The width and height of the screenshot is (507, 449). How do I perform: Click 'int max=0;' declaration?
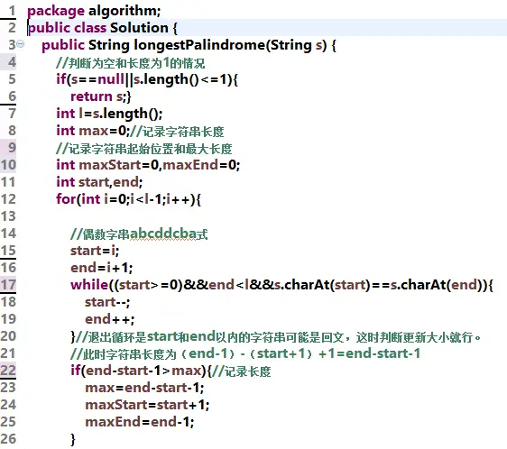coord(93,131)
